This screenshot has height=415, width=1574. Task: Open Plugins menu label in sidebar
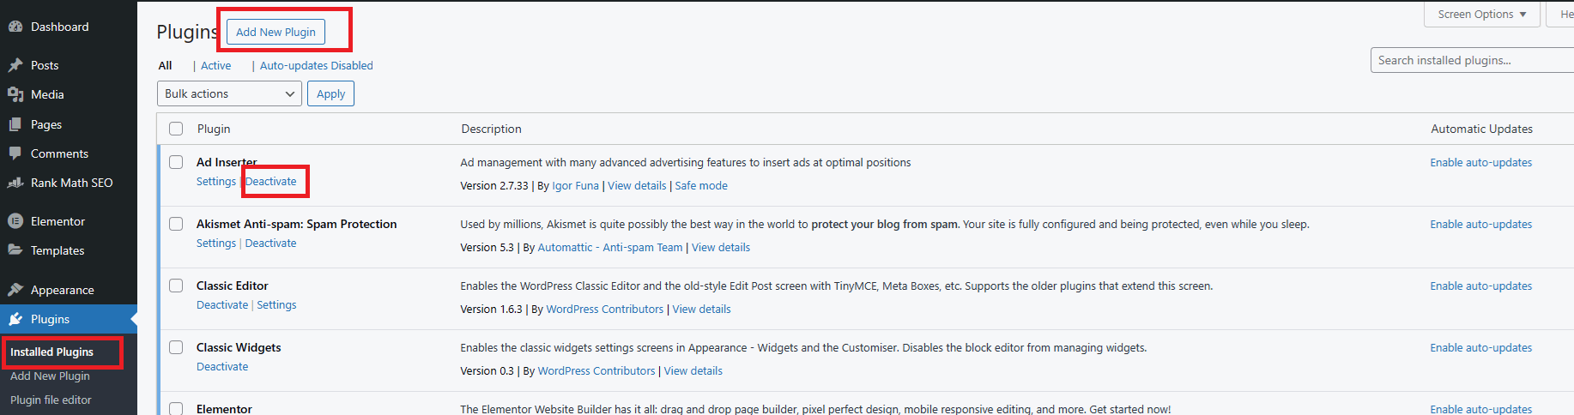click(50, 319)
